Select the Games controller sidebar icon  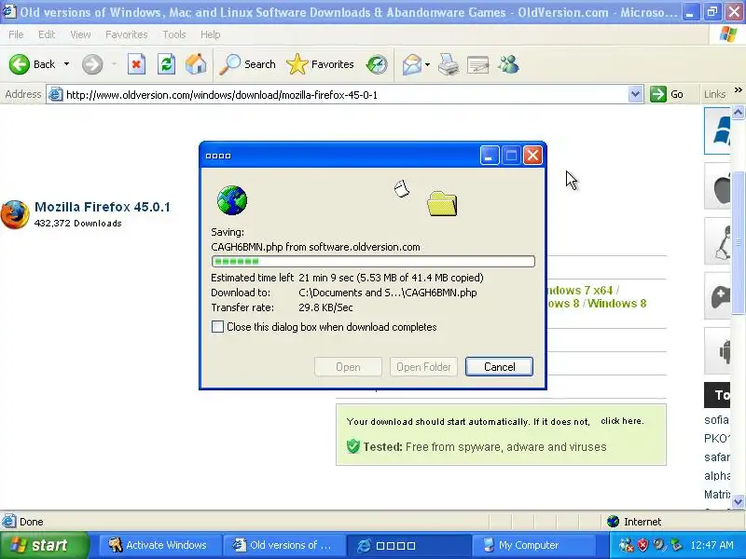[x=717, y=296]
